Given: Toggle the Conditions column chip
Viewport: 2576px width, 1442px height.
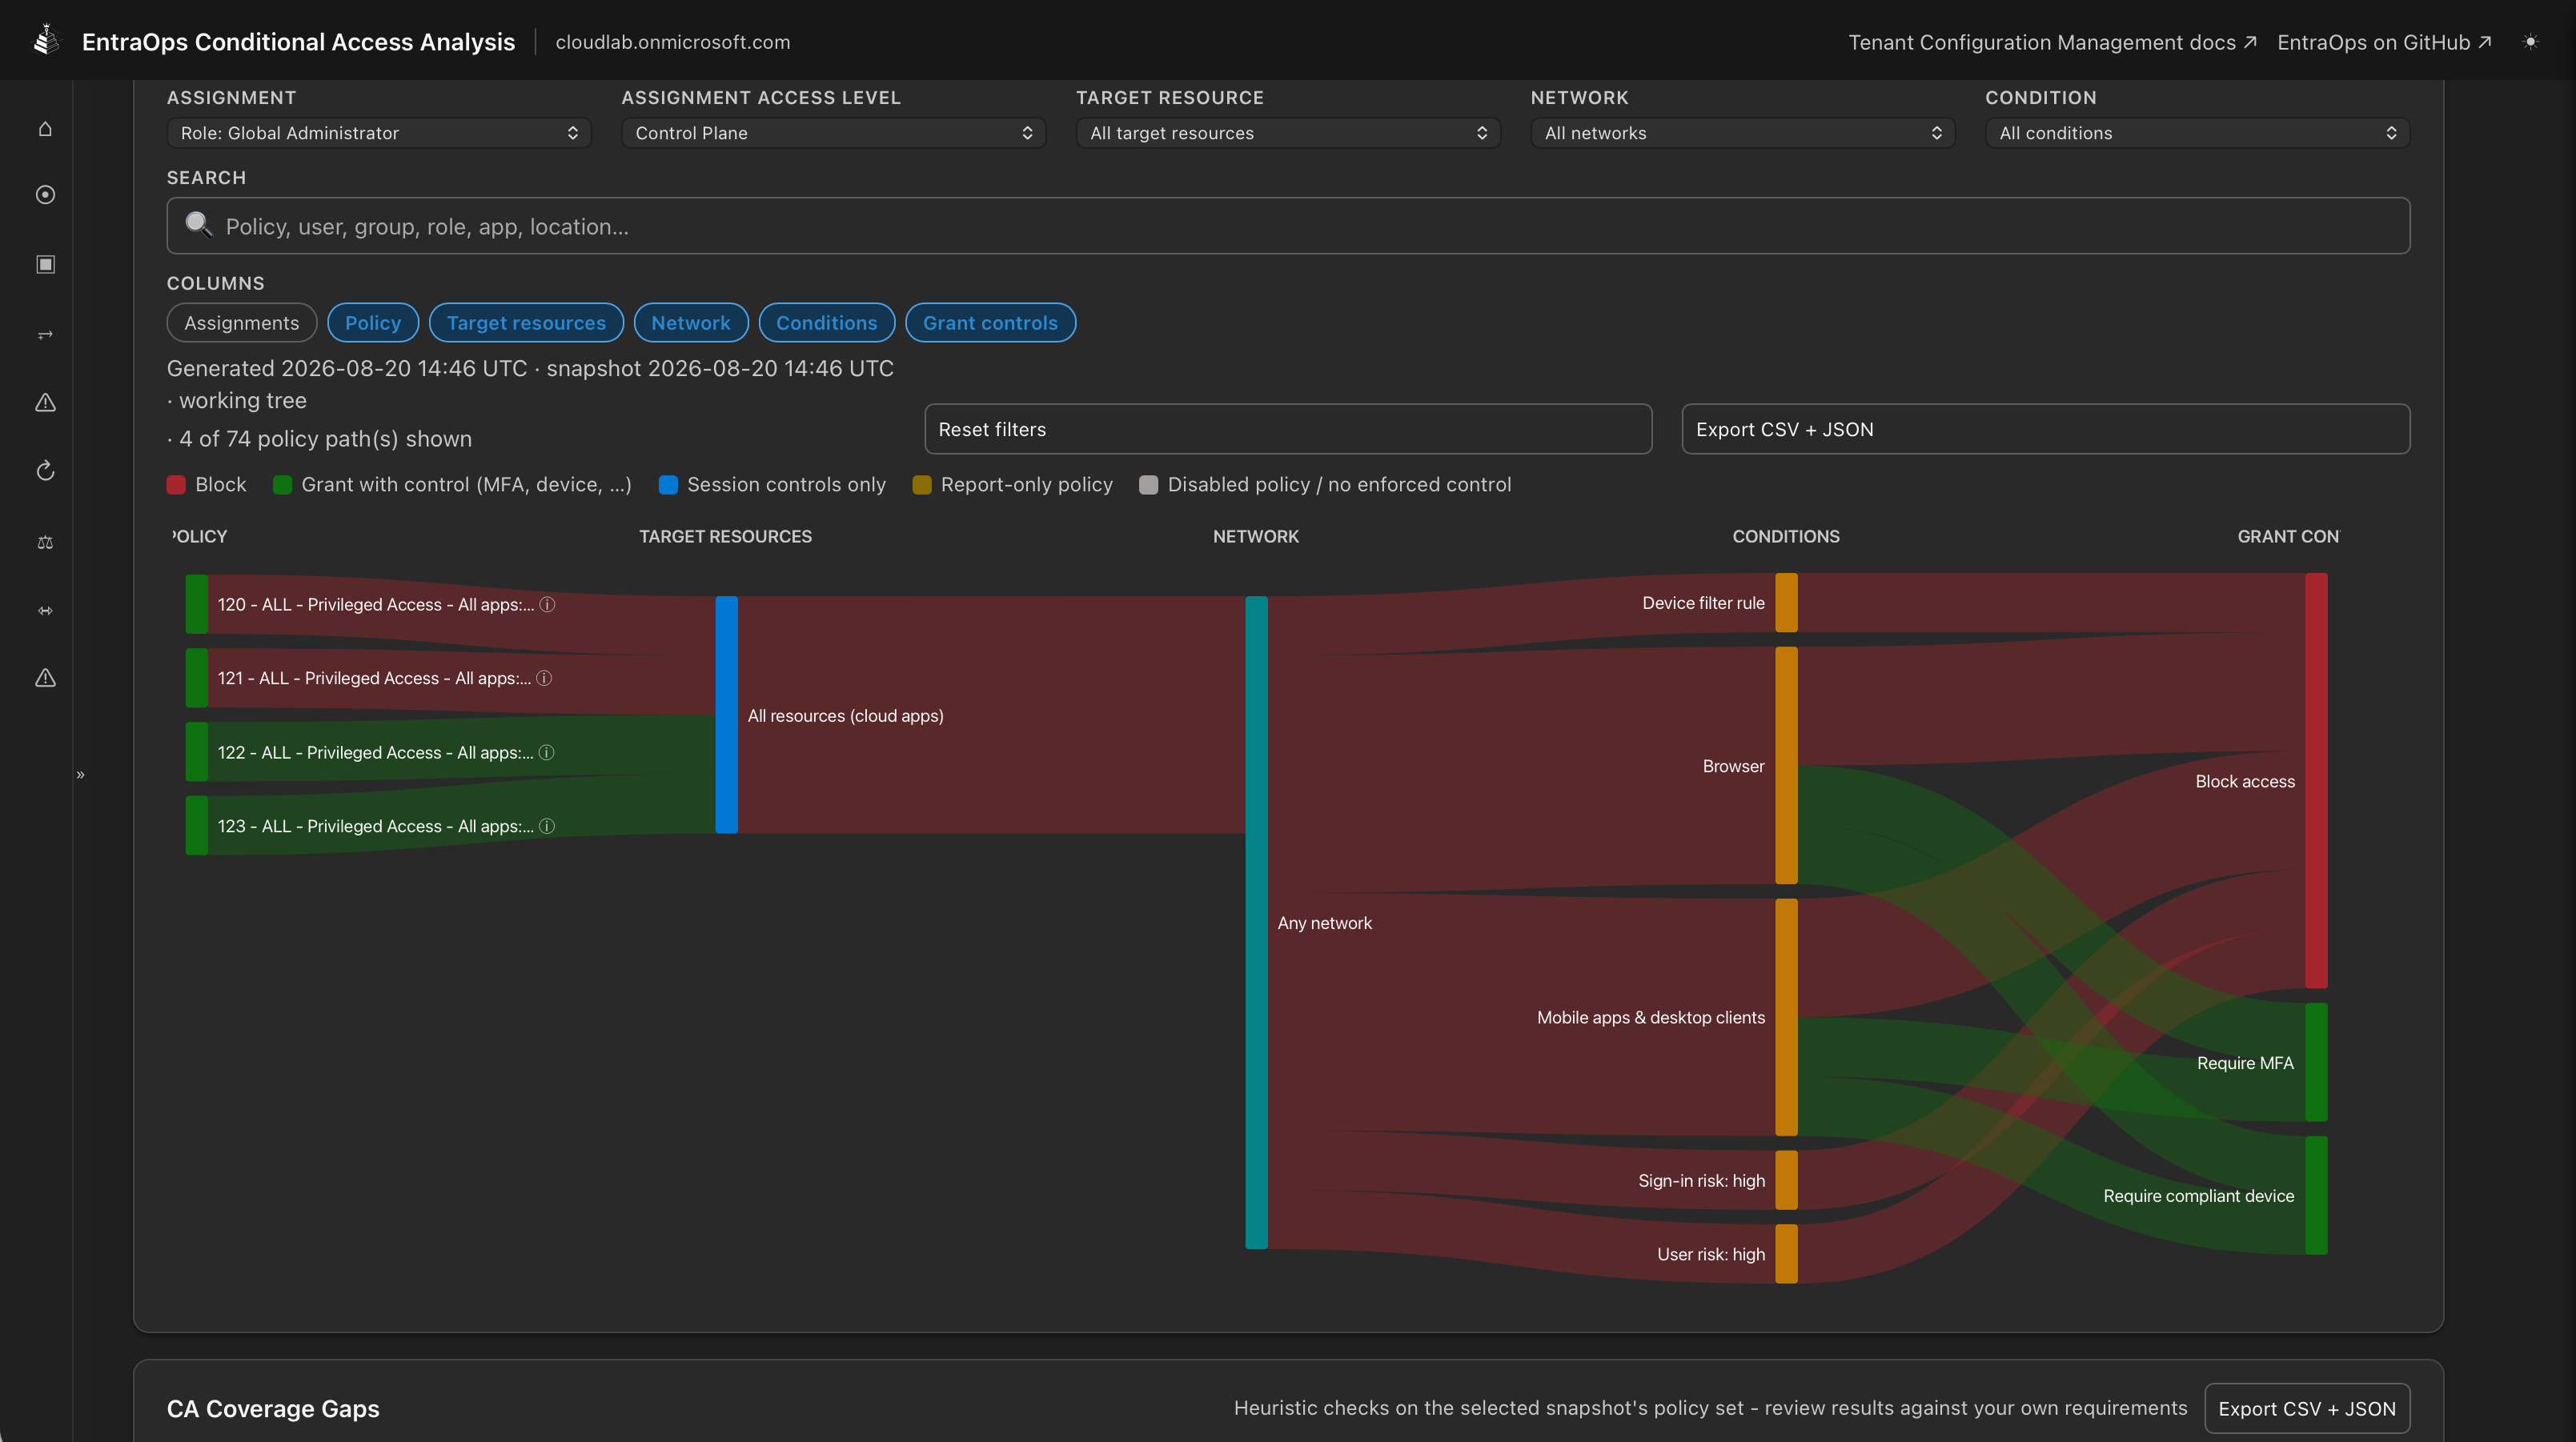Looking at the screenshot, I should [x=827, y=323].
